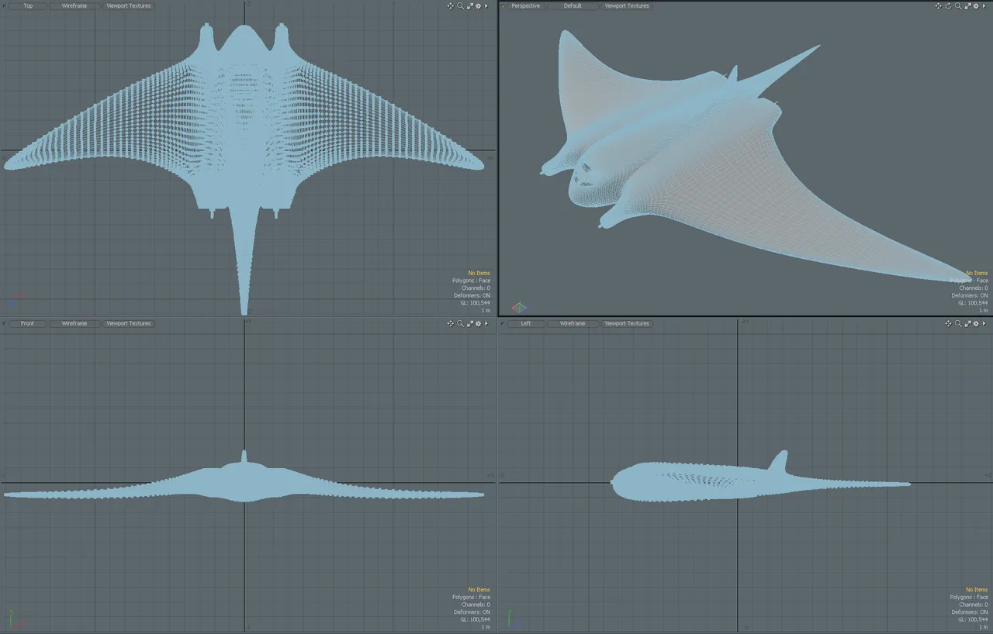Open Top viewport settings gear

(x=478, y=5)
